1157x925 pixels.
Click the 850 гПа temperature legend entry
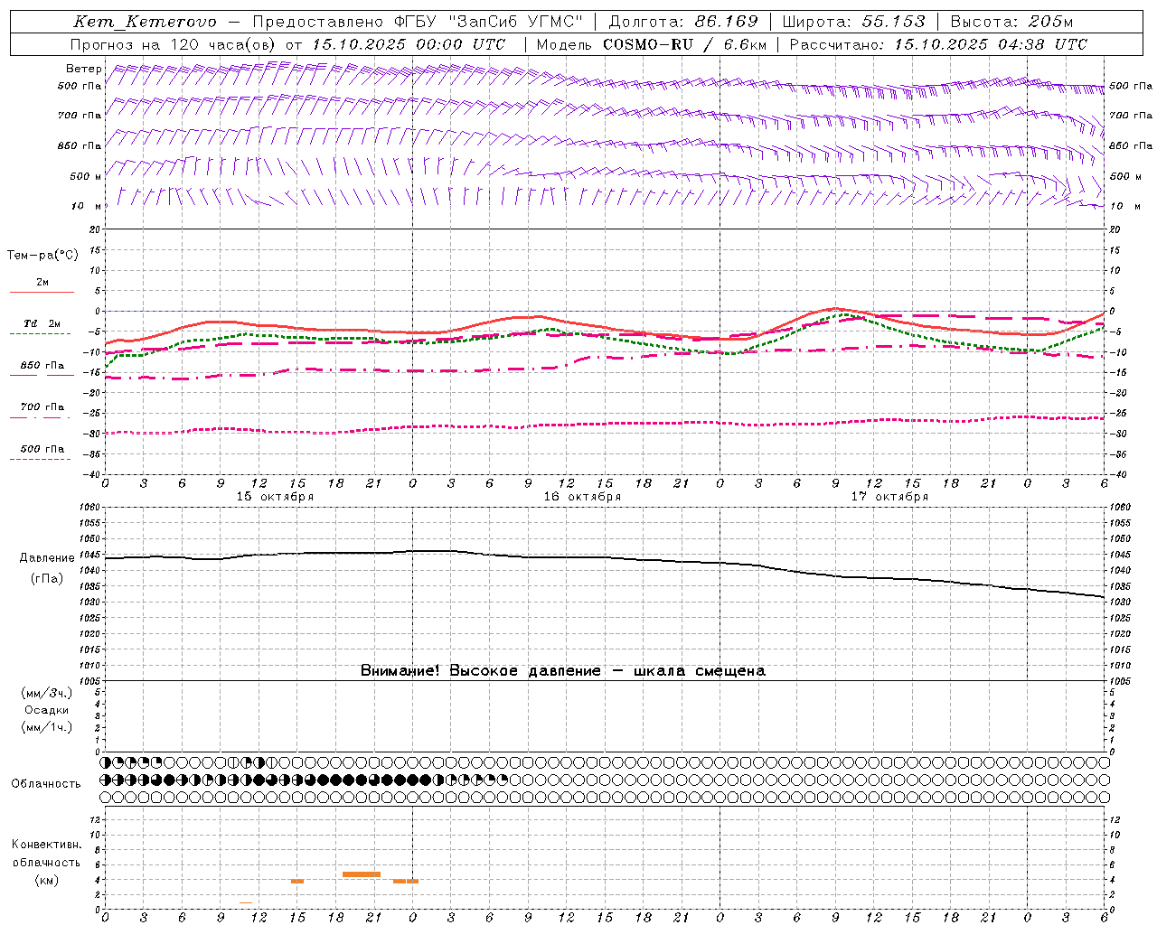(x=42, y=366)
